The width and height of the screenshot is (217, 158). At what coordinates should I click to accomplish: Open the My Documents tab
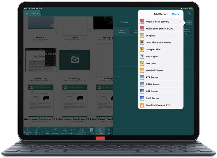[x=32, y=13]
